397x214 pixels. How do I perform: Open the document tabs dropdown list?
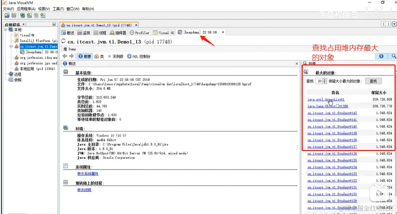click(394, 24)
